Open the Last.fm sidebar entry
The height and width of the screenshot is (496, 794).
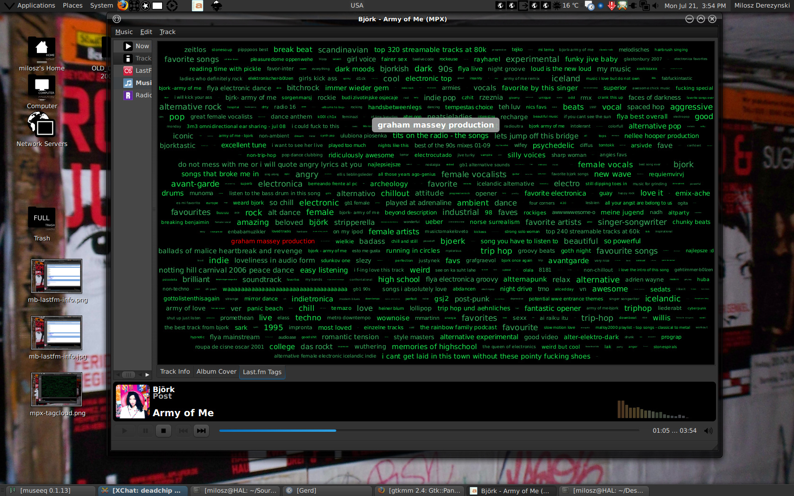click(x=133, y=70)
